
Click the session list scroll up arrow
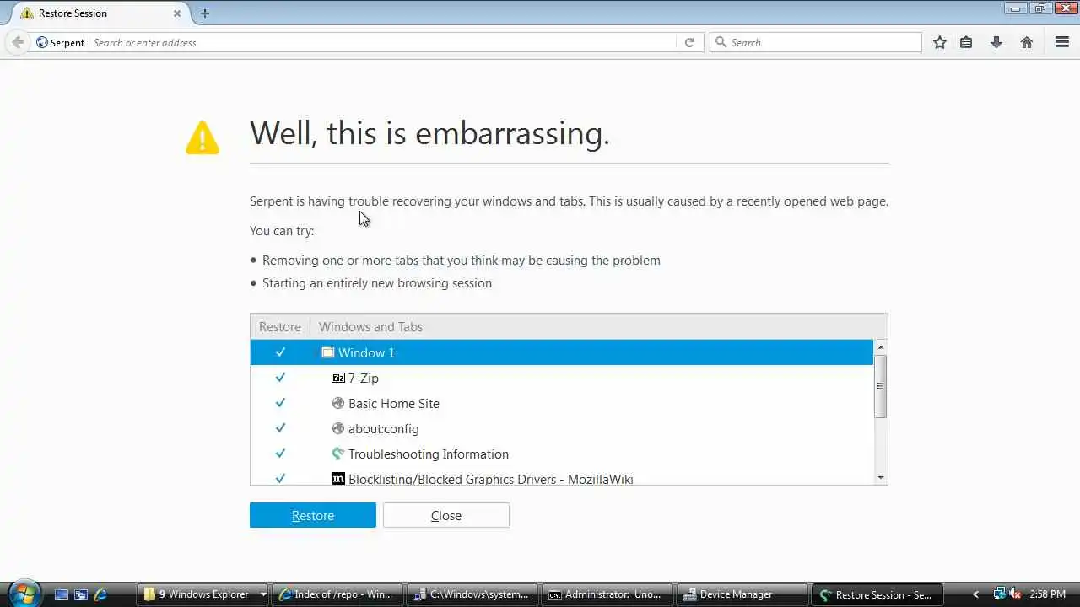click(x=881, y=347)
